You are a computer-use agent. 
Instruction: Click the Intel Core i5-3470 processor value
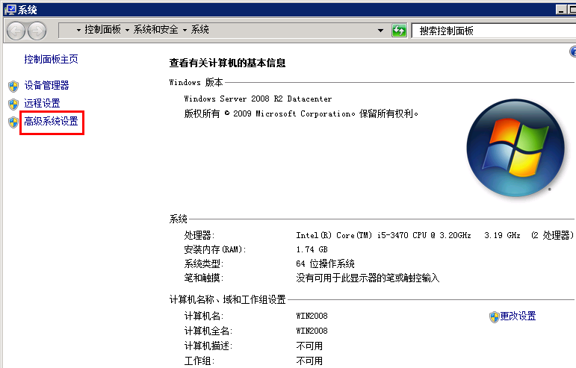pos(435,235)
